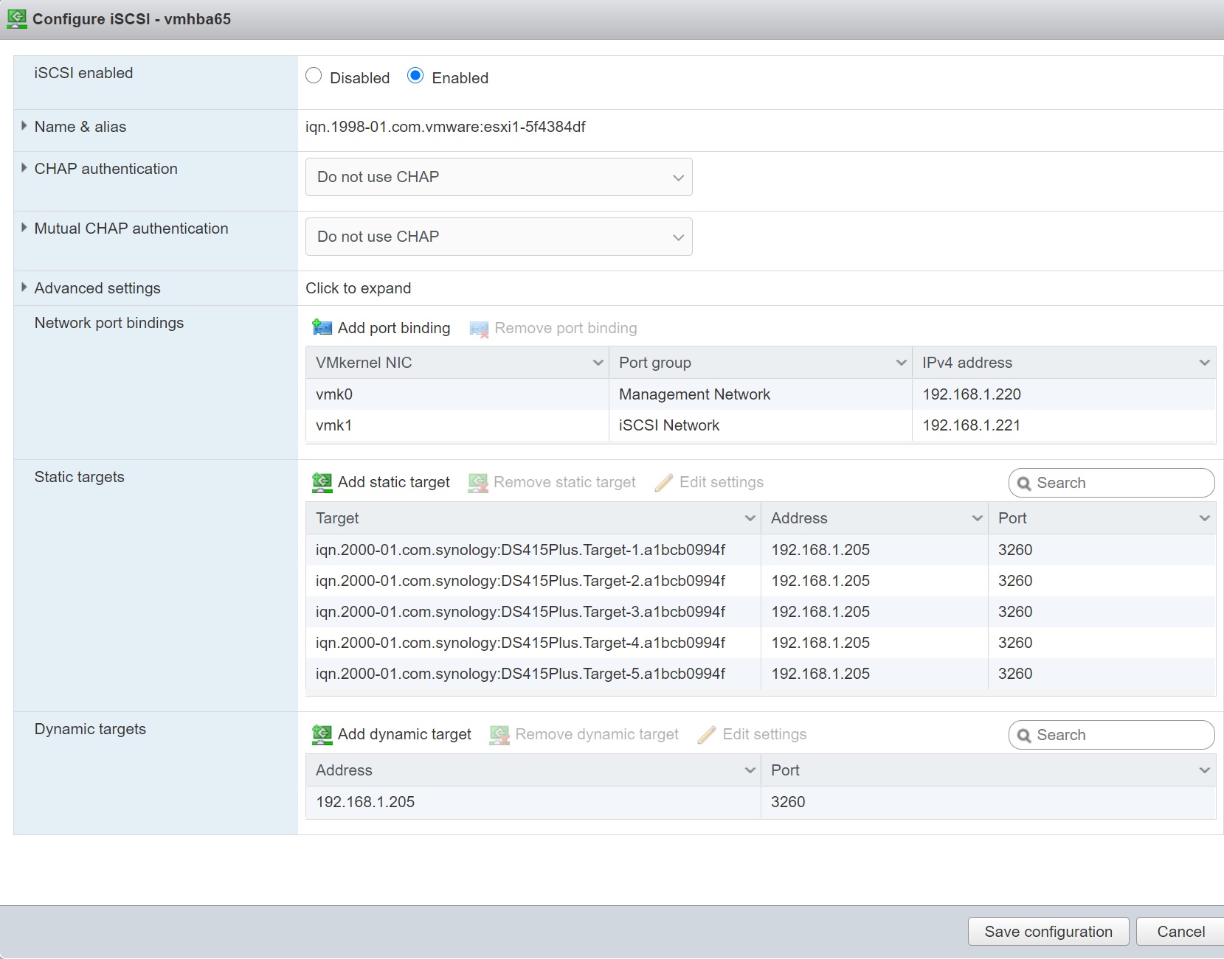Click the Remove dynamic target icon
Screen dimensions: 1224x959
pyautogui.click(x=499, y=735)
